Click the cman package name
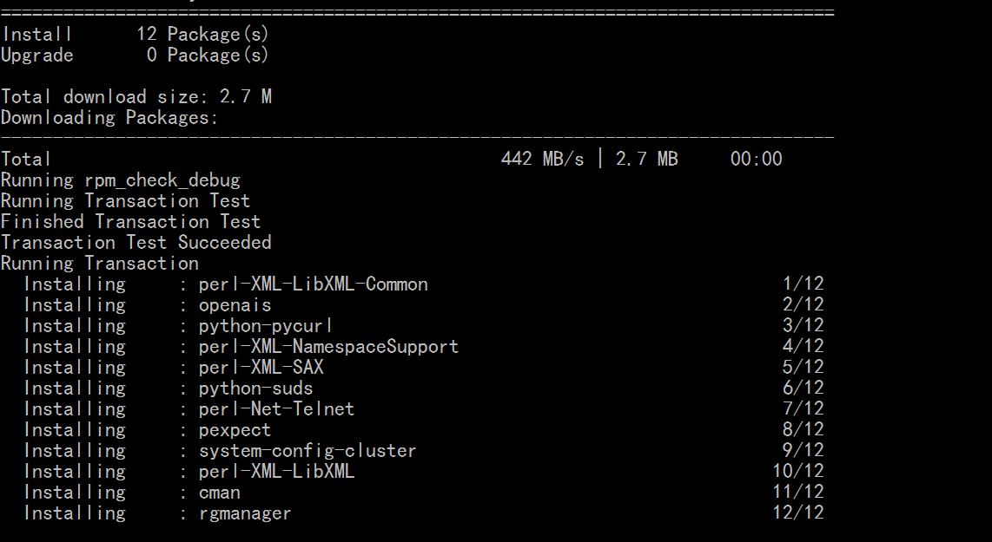The width and height of the screenshot is (992, 542). pos(220,493)
